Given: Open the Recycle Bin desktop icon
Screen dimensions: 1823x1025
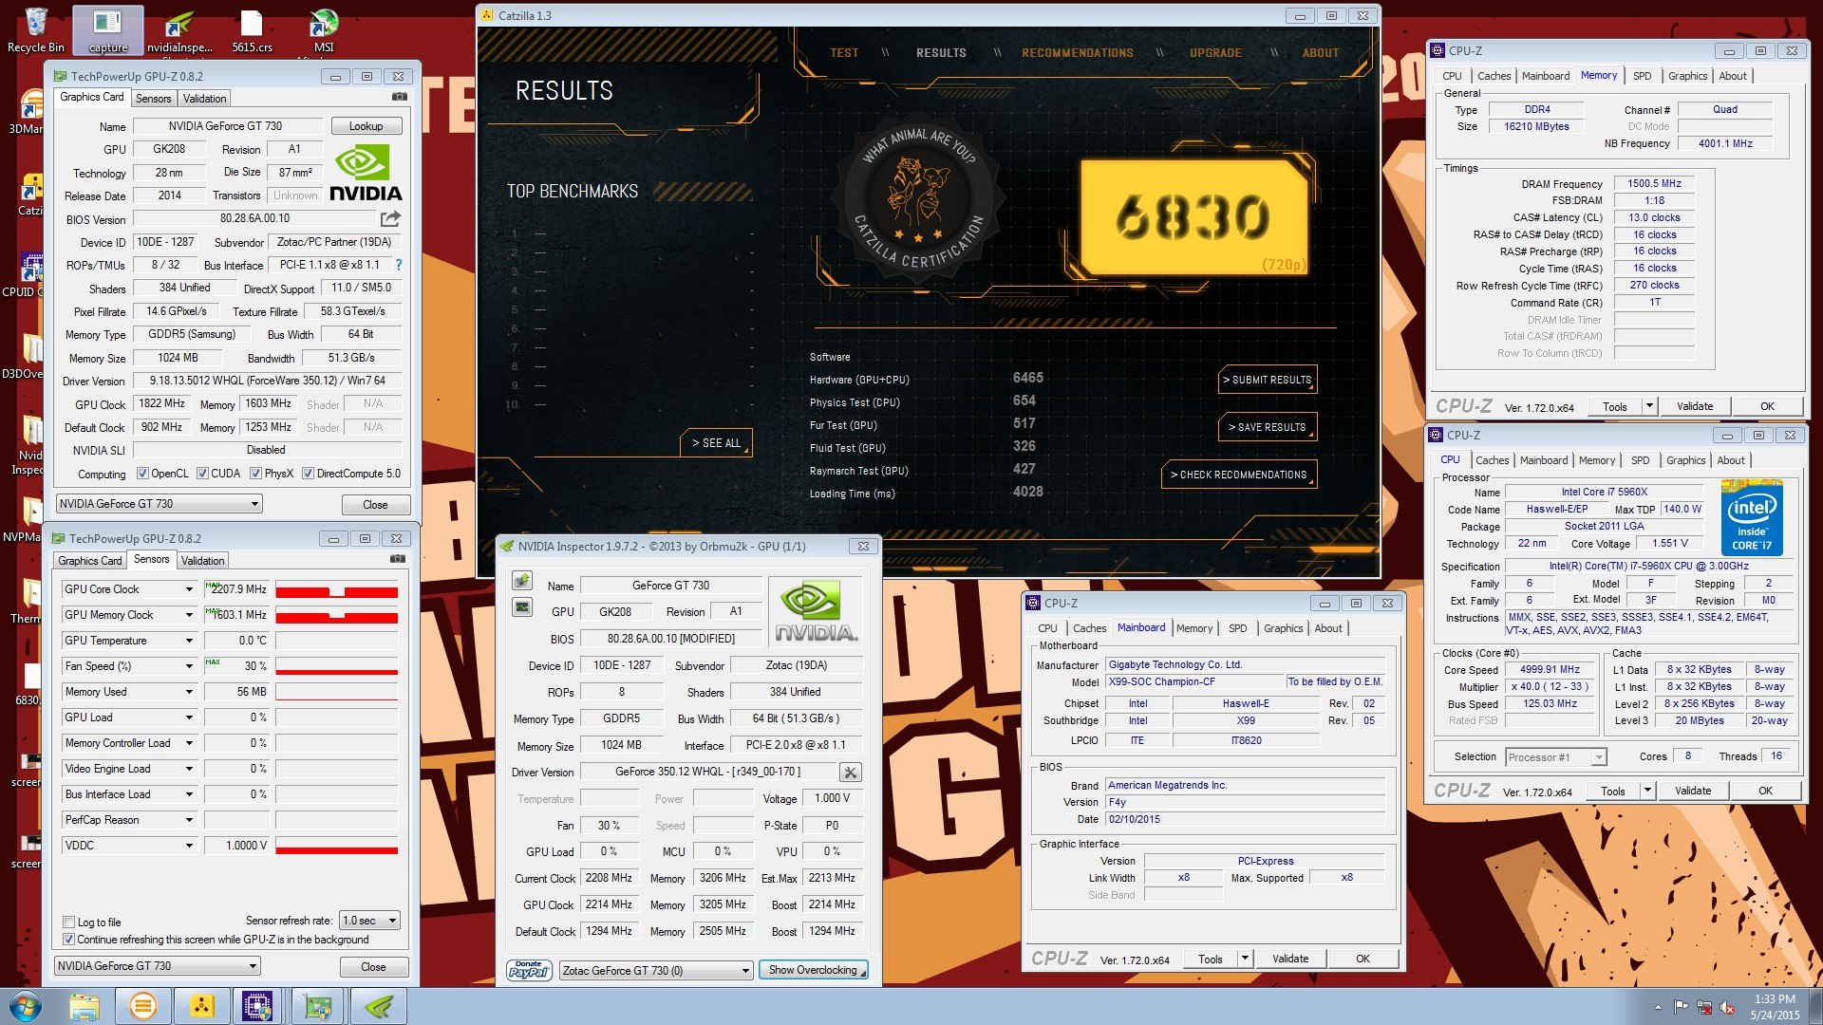Looking at the screenshot, I should 35,29.
